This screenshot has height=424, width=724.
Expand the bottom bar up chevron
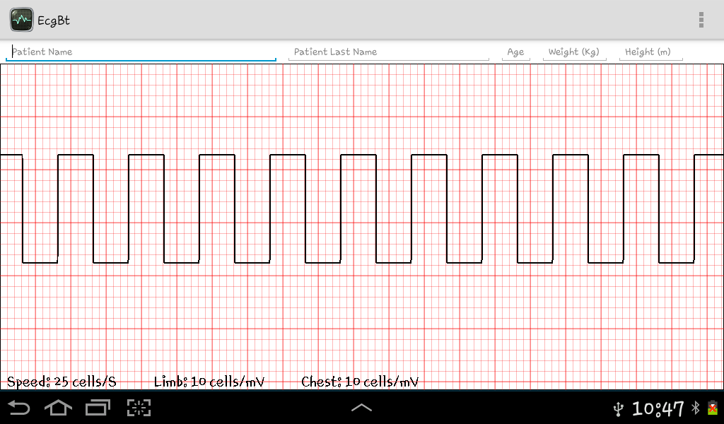[361, 408]
